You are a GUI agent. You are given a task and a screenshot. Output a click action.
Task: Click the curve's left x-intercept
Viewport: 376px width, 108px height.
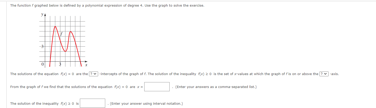coord(50,62)
